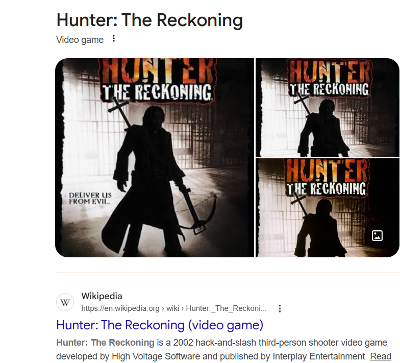The height and width of the screenshot is (363, 400).
Task: Click the "HUNTER" logo on bottom-right thumbnail
Action: click(327, 170)
